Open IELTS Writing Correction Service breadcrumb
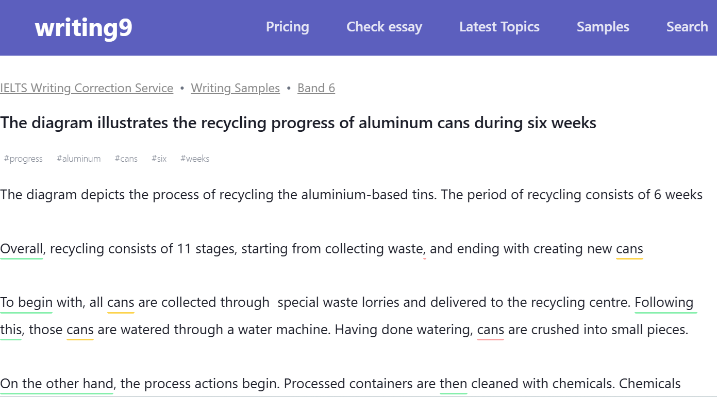 tap(87, 88)
